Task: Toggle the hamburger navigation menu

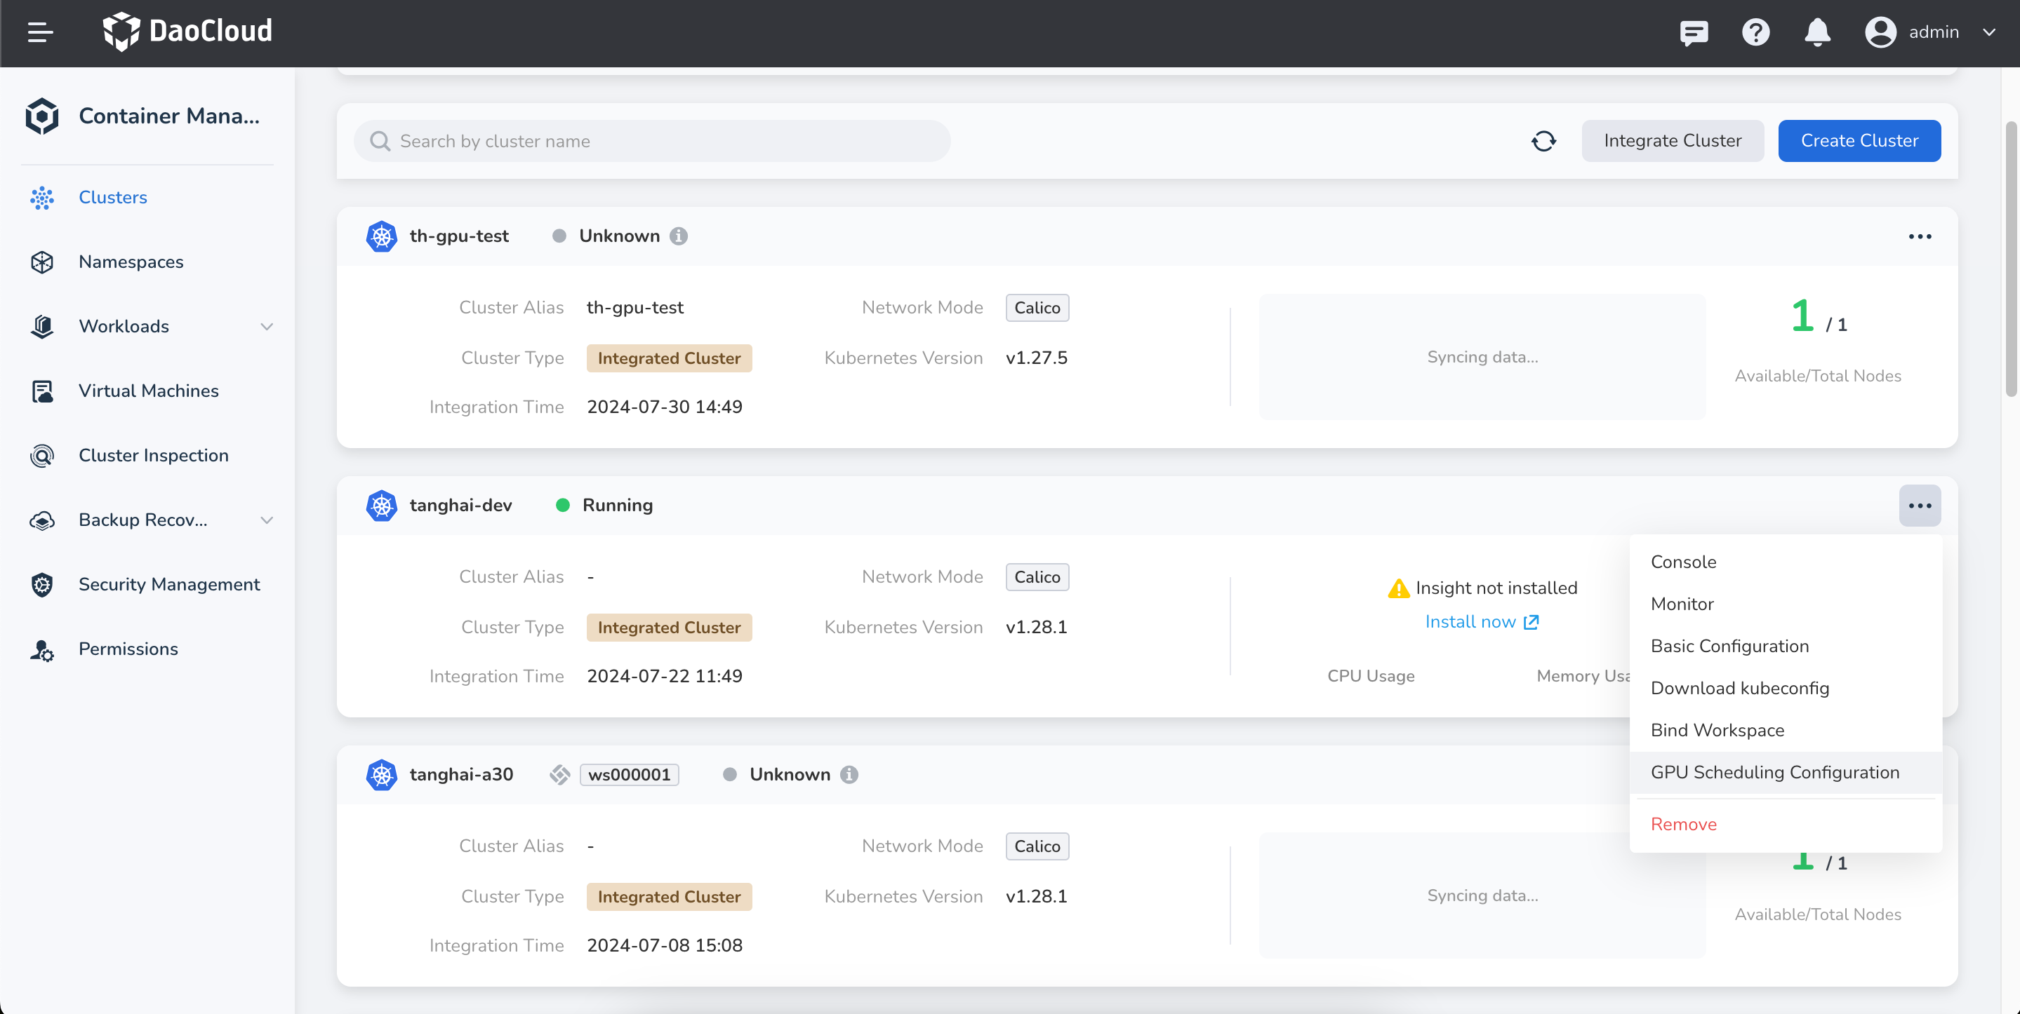Action: click(40, 32)
